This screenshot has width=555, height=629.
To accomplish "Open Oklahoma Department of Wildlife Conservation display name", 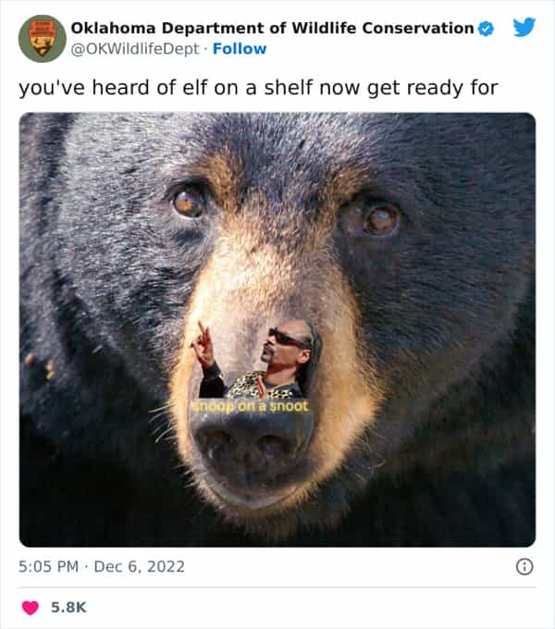I will [272, 28].
